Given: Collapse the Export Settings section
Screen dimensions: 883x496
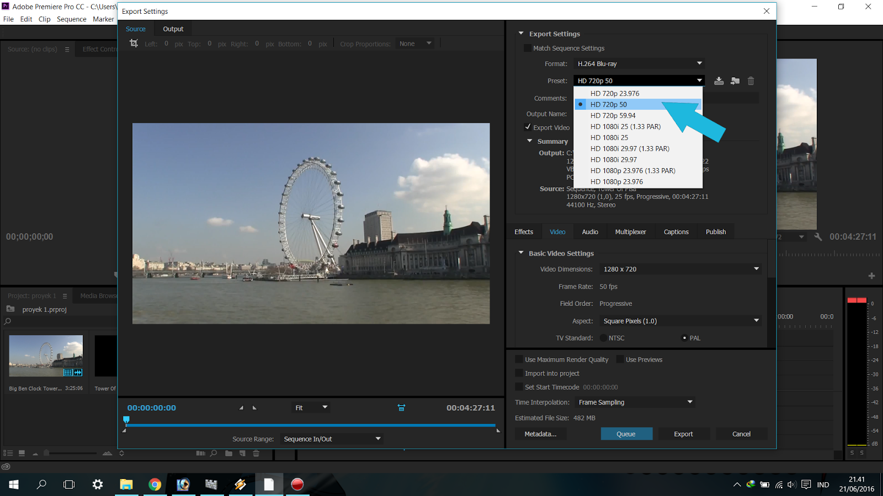Looking at the screenshot, I should pos(521,34).
